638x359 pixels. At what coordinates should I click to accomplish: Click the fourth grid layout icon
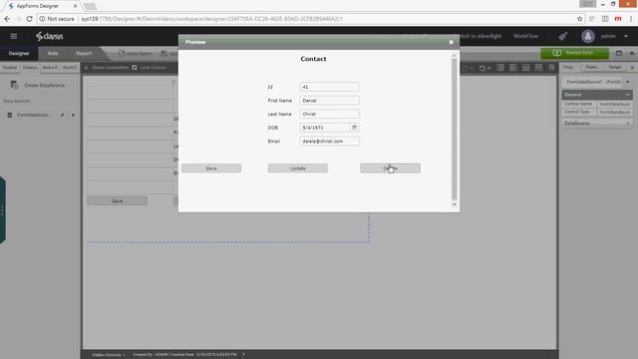[x=538, y=68]
